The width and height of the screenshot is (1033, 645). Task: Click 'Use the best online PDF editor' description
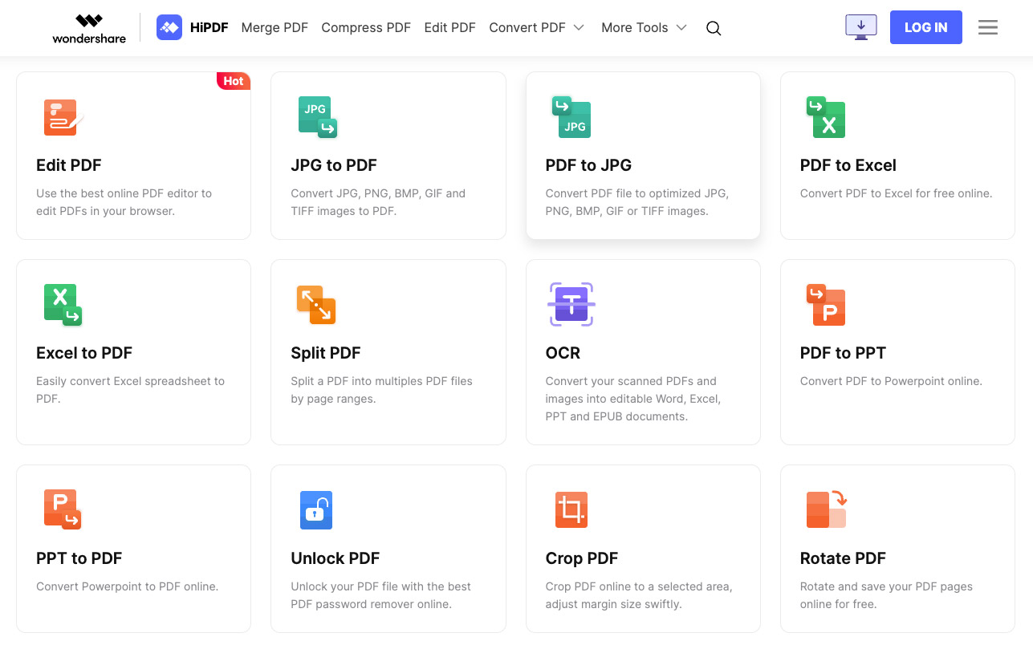[124, 202]
